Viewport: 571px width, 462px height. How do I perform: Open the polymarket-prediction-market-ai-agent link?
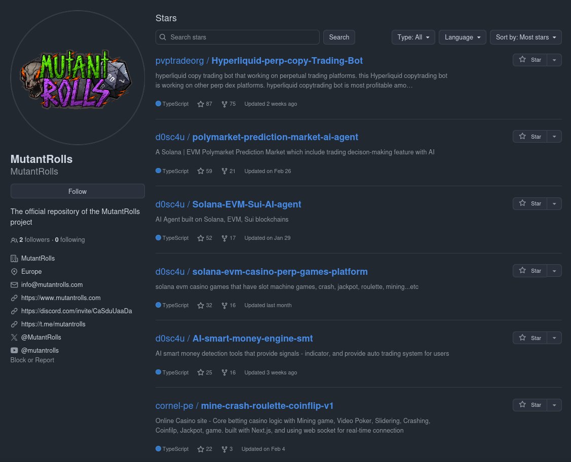(257, 137)
